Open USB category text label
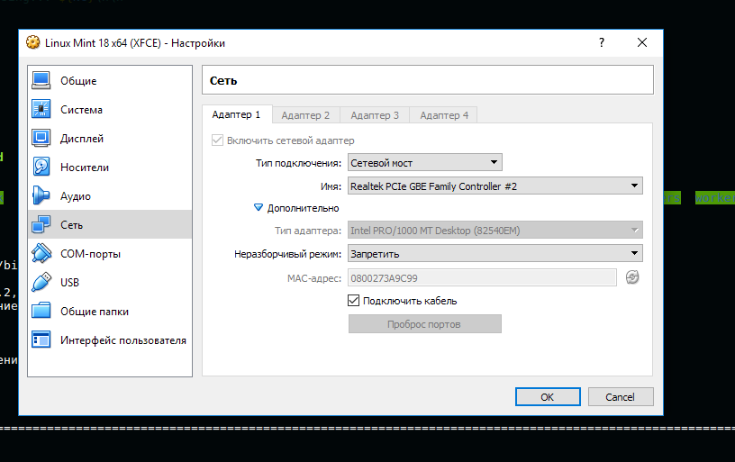This screenshot has width=735, height=462. (69, 283)
